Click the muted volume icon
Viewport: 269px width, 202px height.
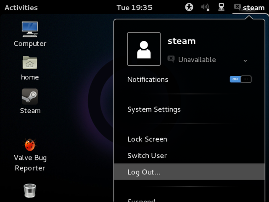pyautogui.click(x=205, y=8)
